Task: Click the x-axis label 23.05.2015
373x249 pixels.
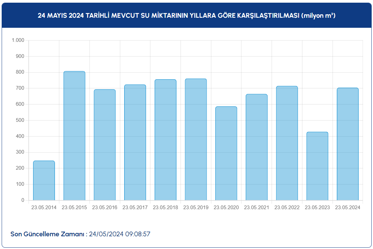Action: click(74, 207)
